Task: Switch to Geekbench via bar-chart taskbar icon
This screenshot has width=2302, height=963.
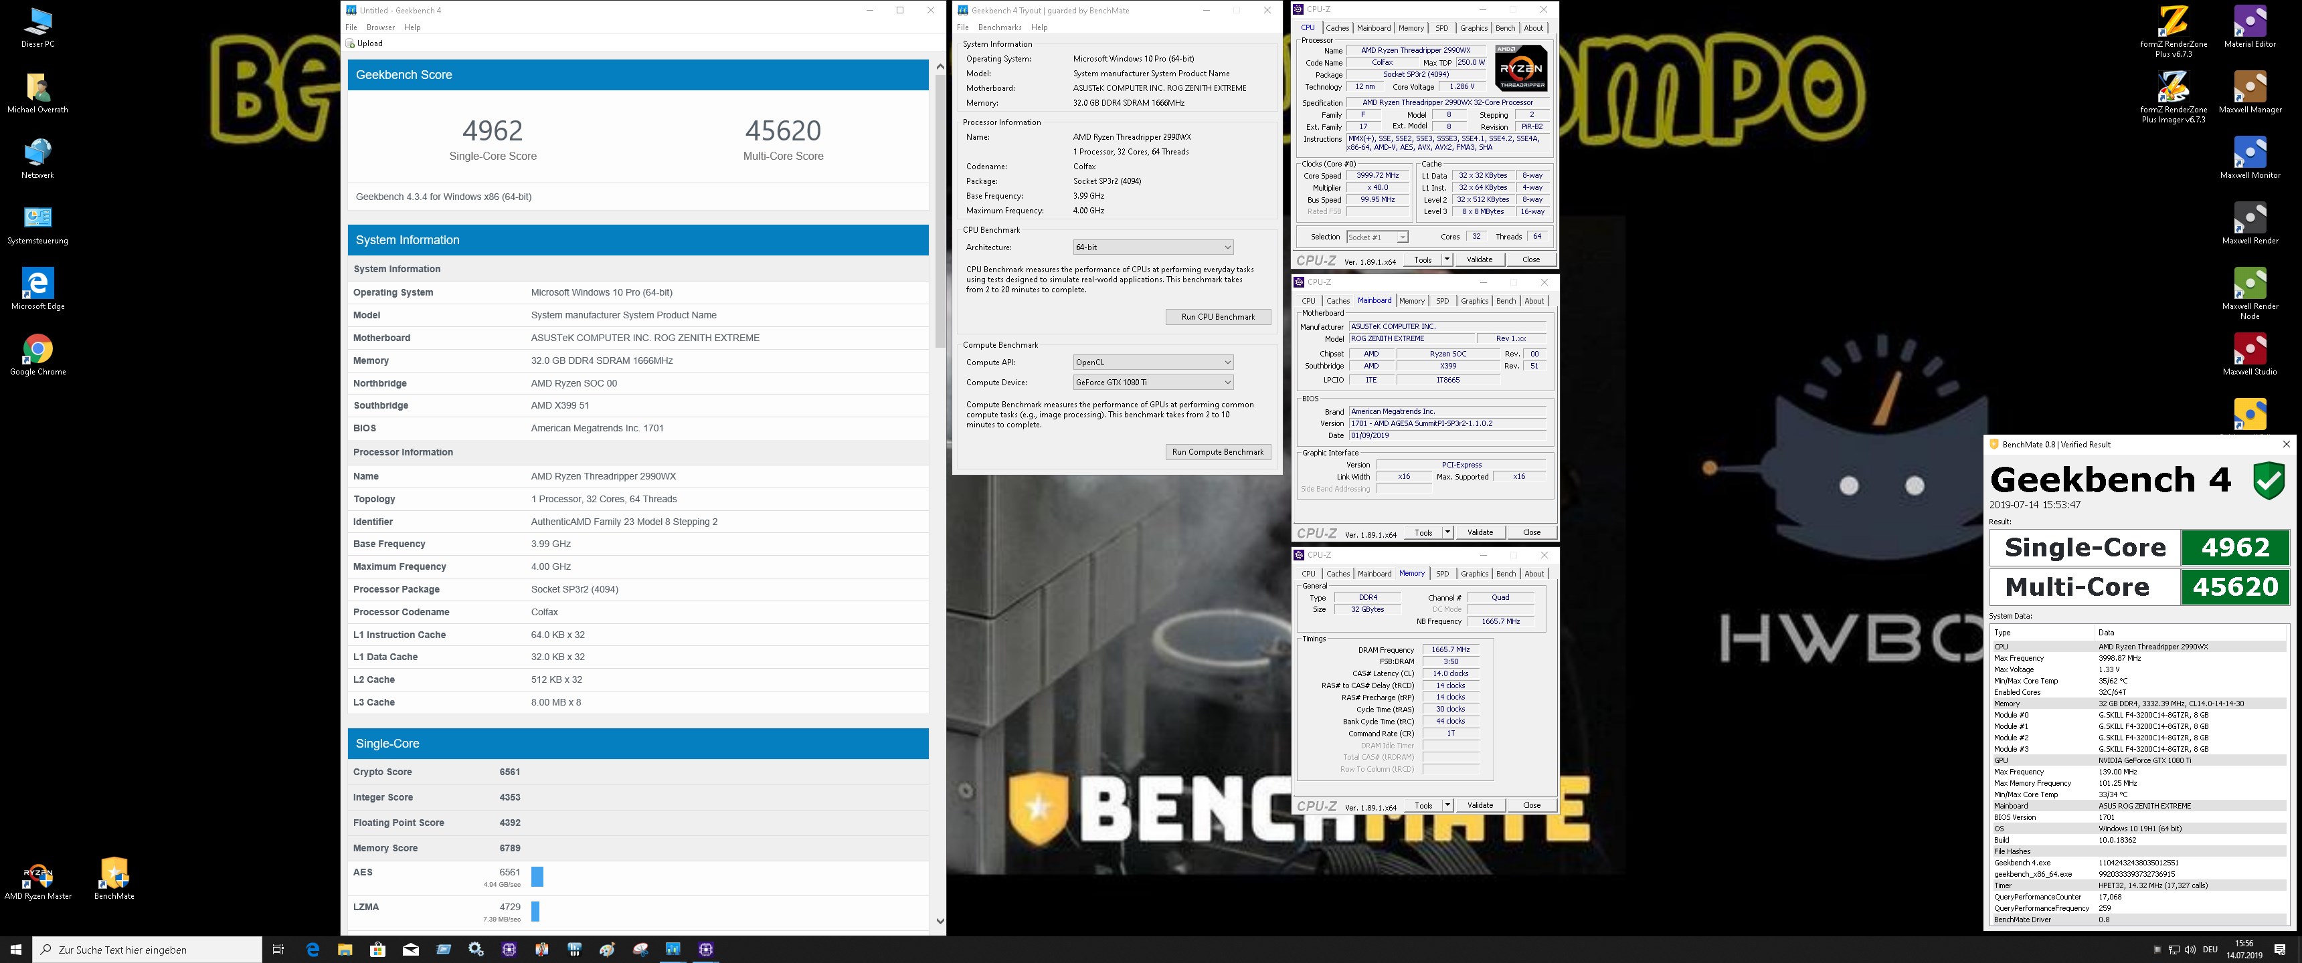Action: (673, 949)
